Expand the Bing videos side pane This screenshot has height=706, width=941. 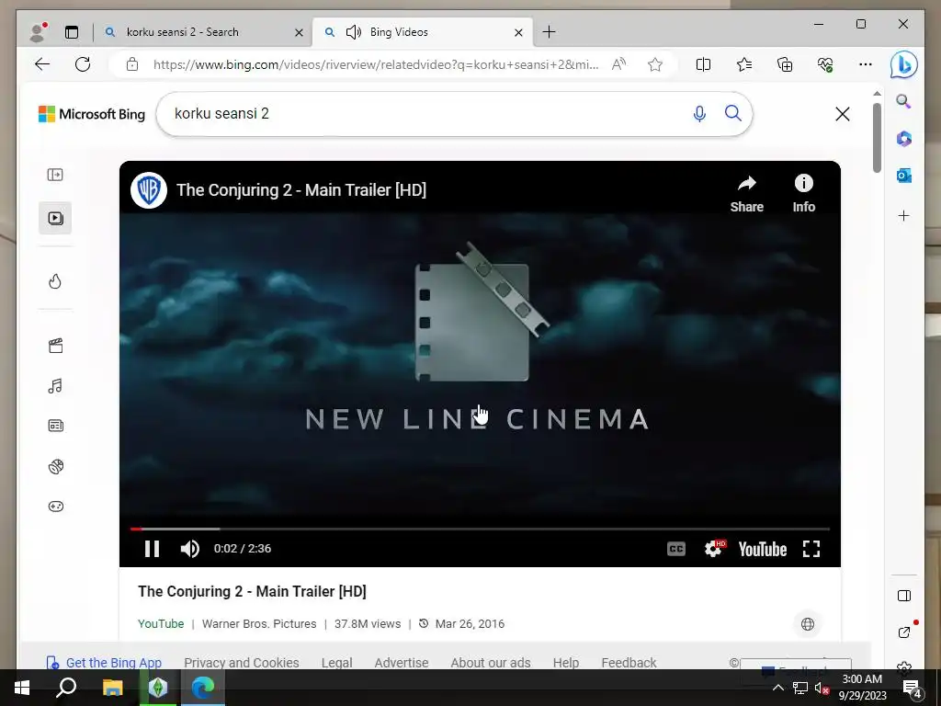tap(55, 175)
